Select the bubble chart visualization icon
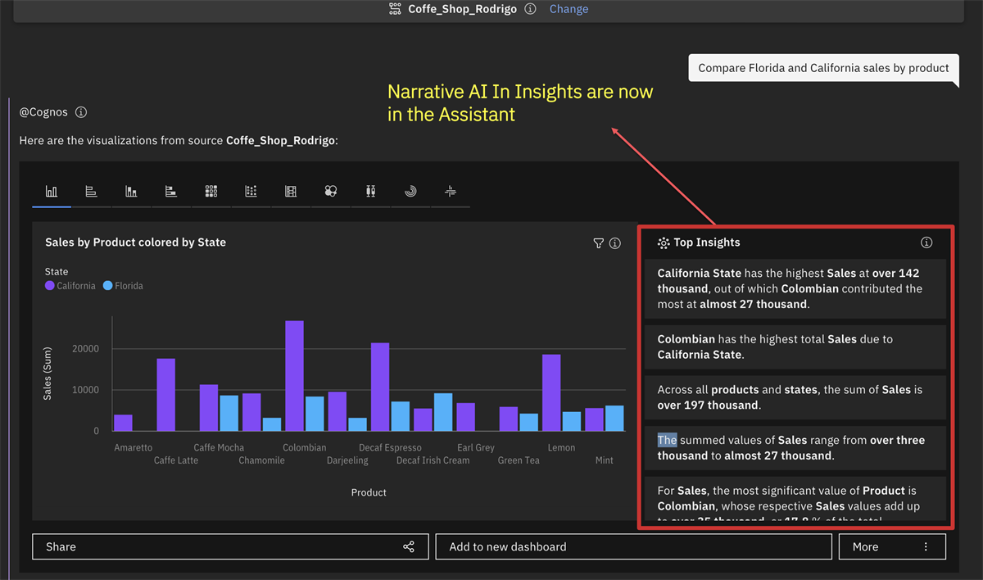 click(x=330, y=191)
